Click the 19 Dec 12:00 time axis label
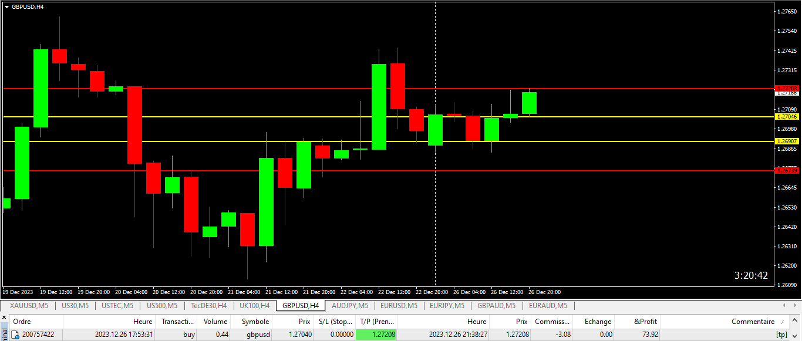The width and height of the screenshot is (802, 341). pos(57,292)
